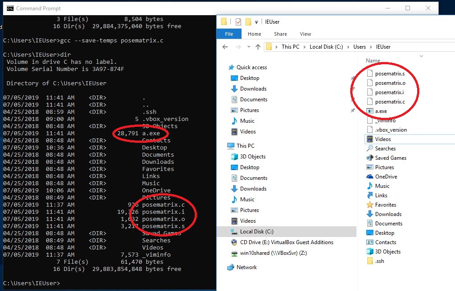The height and width of the screenshot is (291, 455).
Task: Click the Up arrow to go to Users folder
Action: [258, 46]
